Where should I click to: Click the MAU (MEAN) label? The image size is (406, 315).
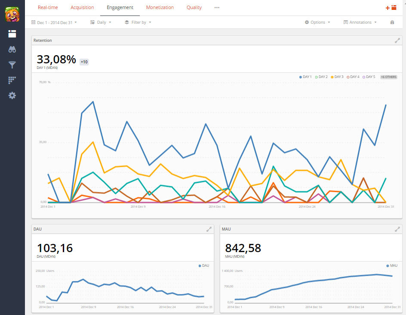pyautogui.click(x=235, y=256)
